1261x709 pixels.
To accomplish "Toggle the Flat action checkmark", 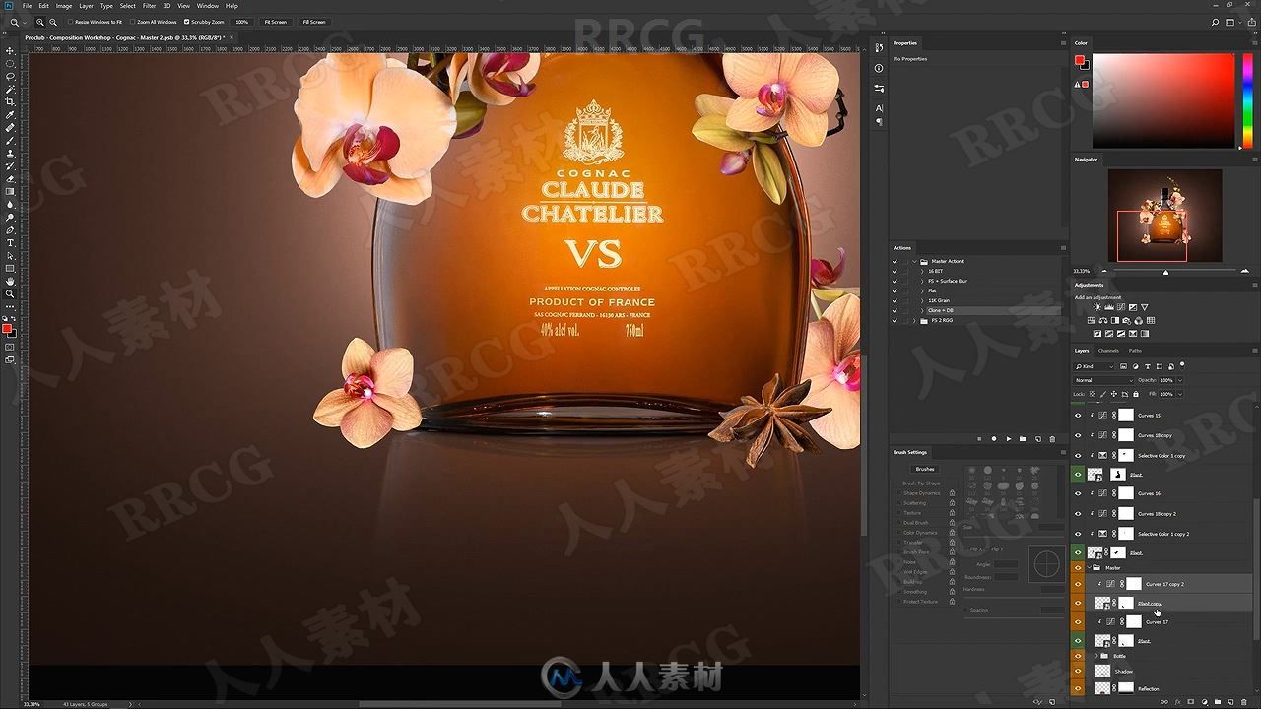I will [895, 290].
